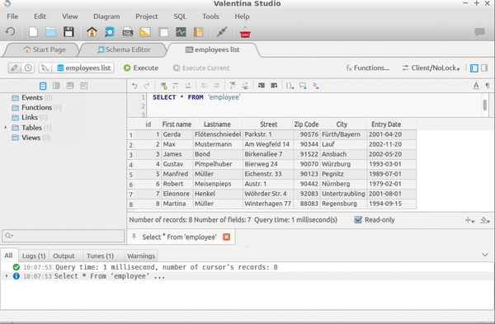Click the text formatting A icon
The width and height of the screenshot is (495, 324).
click(476, 86)
